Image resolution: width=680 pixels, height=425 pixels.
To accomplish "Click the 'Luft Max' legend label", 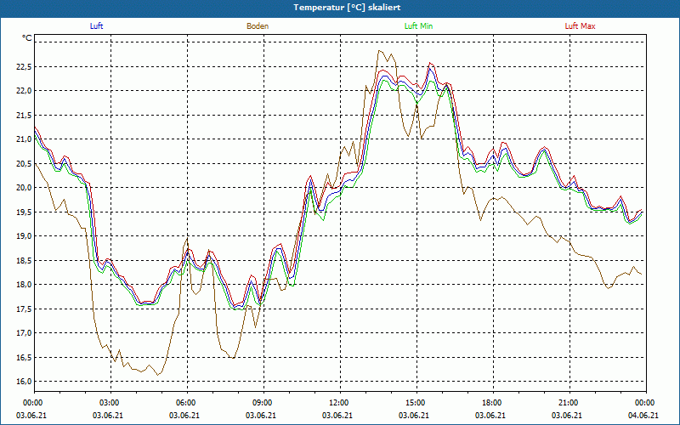I will tap(580, 26).
